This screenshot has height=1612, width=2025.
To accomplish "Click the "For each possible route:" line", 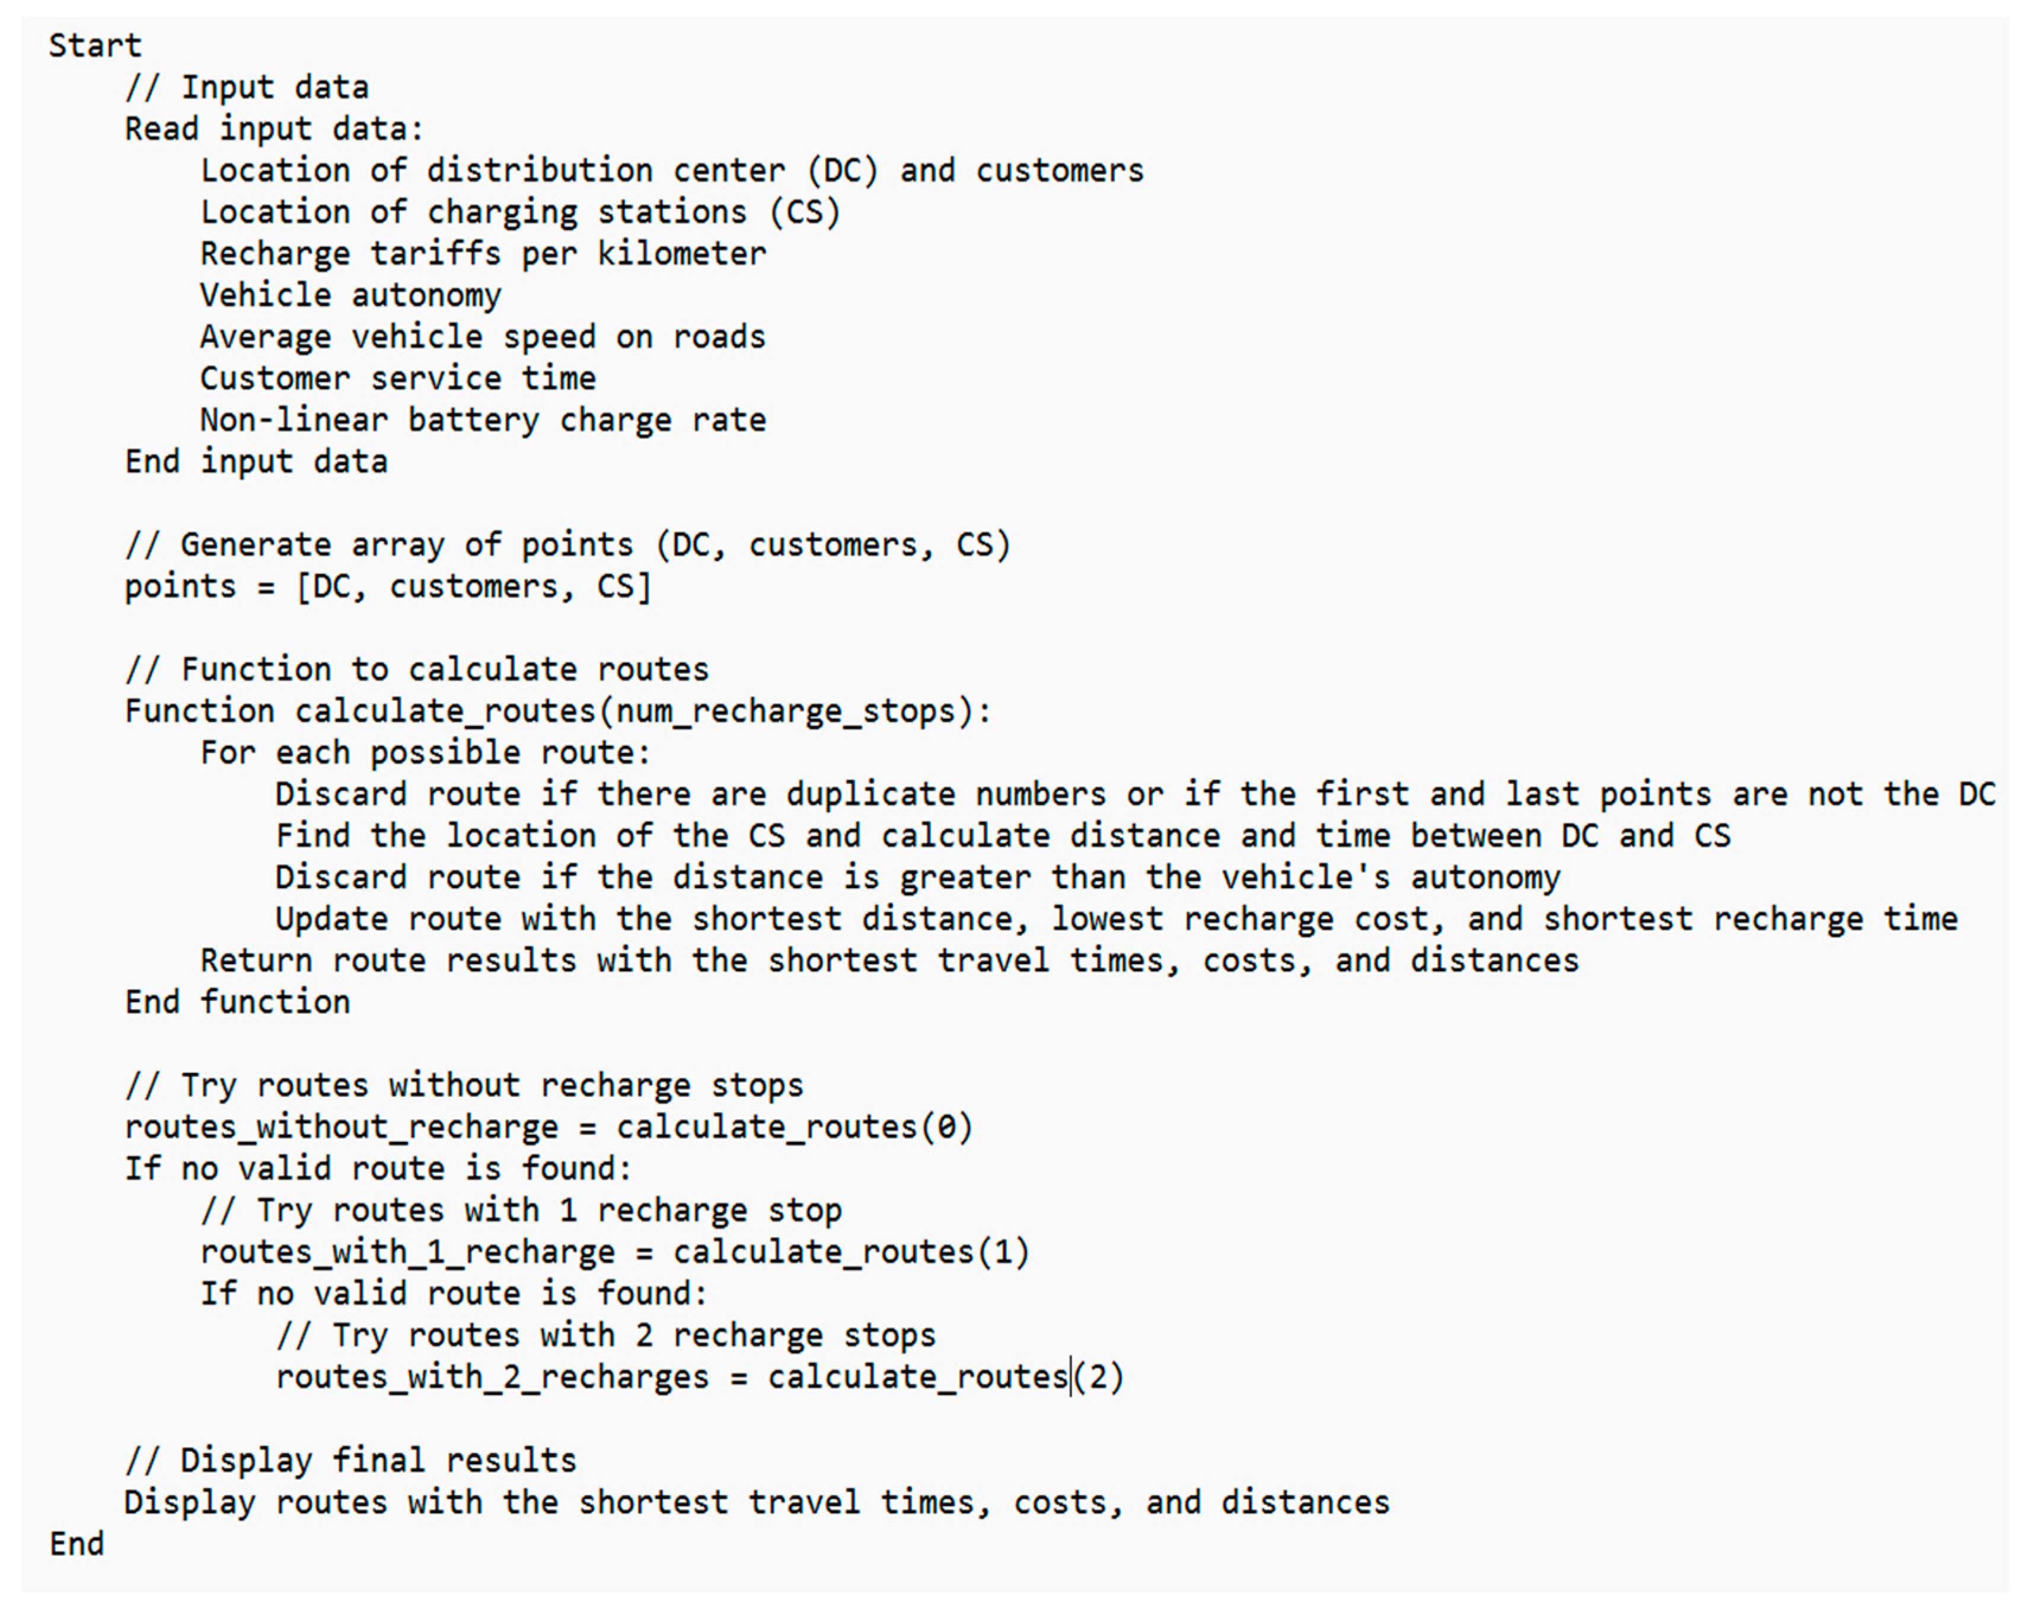I will (x=426, y=753).
